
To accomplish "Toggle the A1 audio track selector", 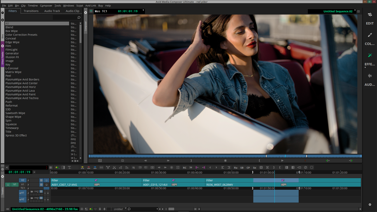I will coord(23,193).
